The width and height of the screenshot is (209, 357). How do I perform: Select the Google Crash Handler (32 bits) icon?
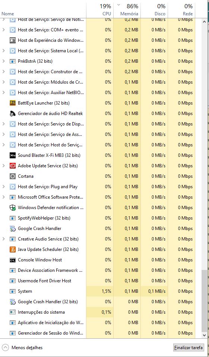tap(13, 302)
